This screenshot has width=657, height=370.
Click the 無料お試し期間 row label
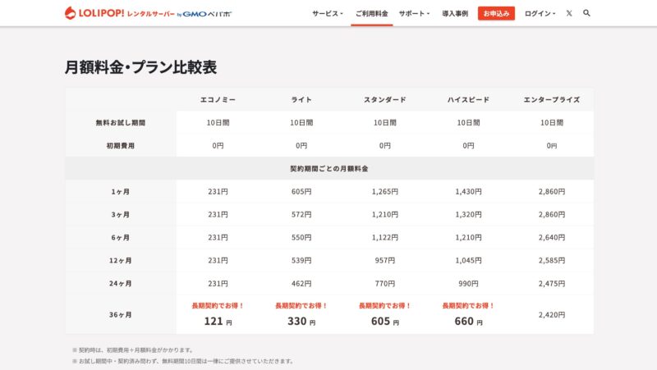click(120, 122)
